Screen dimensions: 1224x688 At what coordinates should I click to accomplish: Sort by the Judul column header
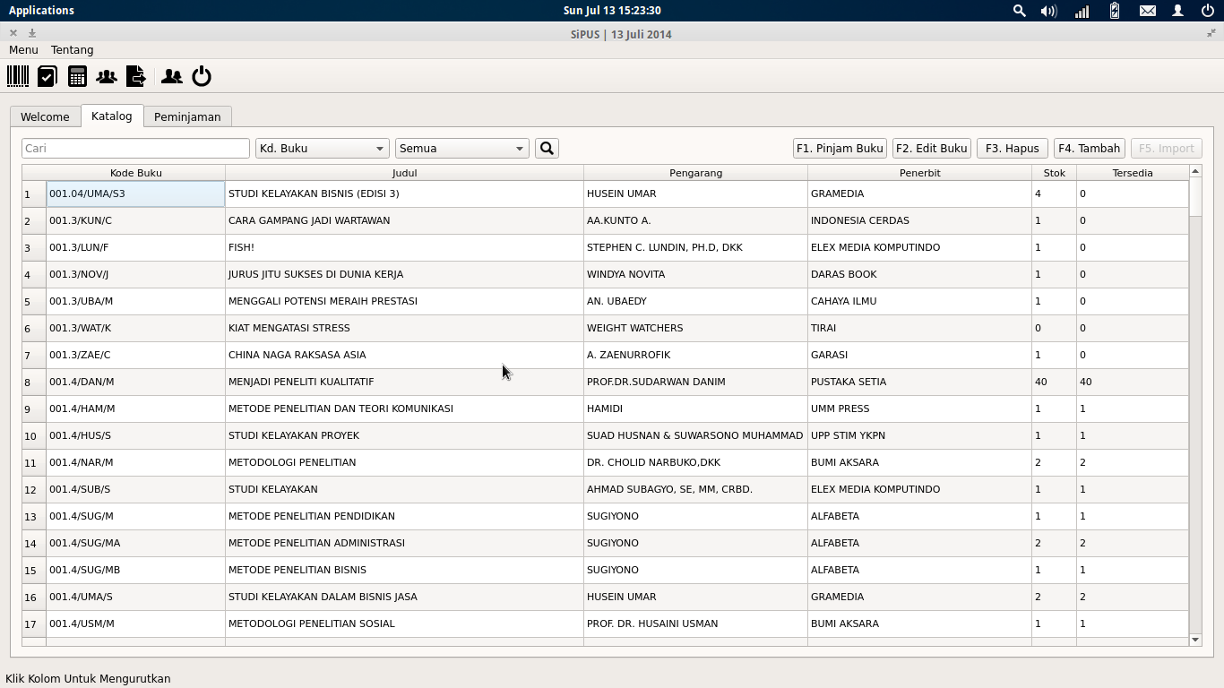coord(405,173)
